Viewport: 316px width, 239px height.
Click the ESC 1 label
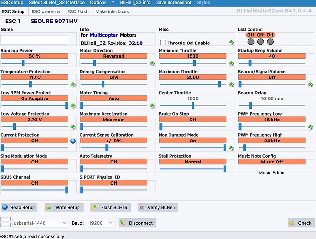13,21
